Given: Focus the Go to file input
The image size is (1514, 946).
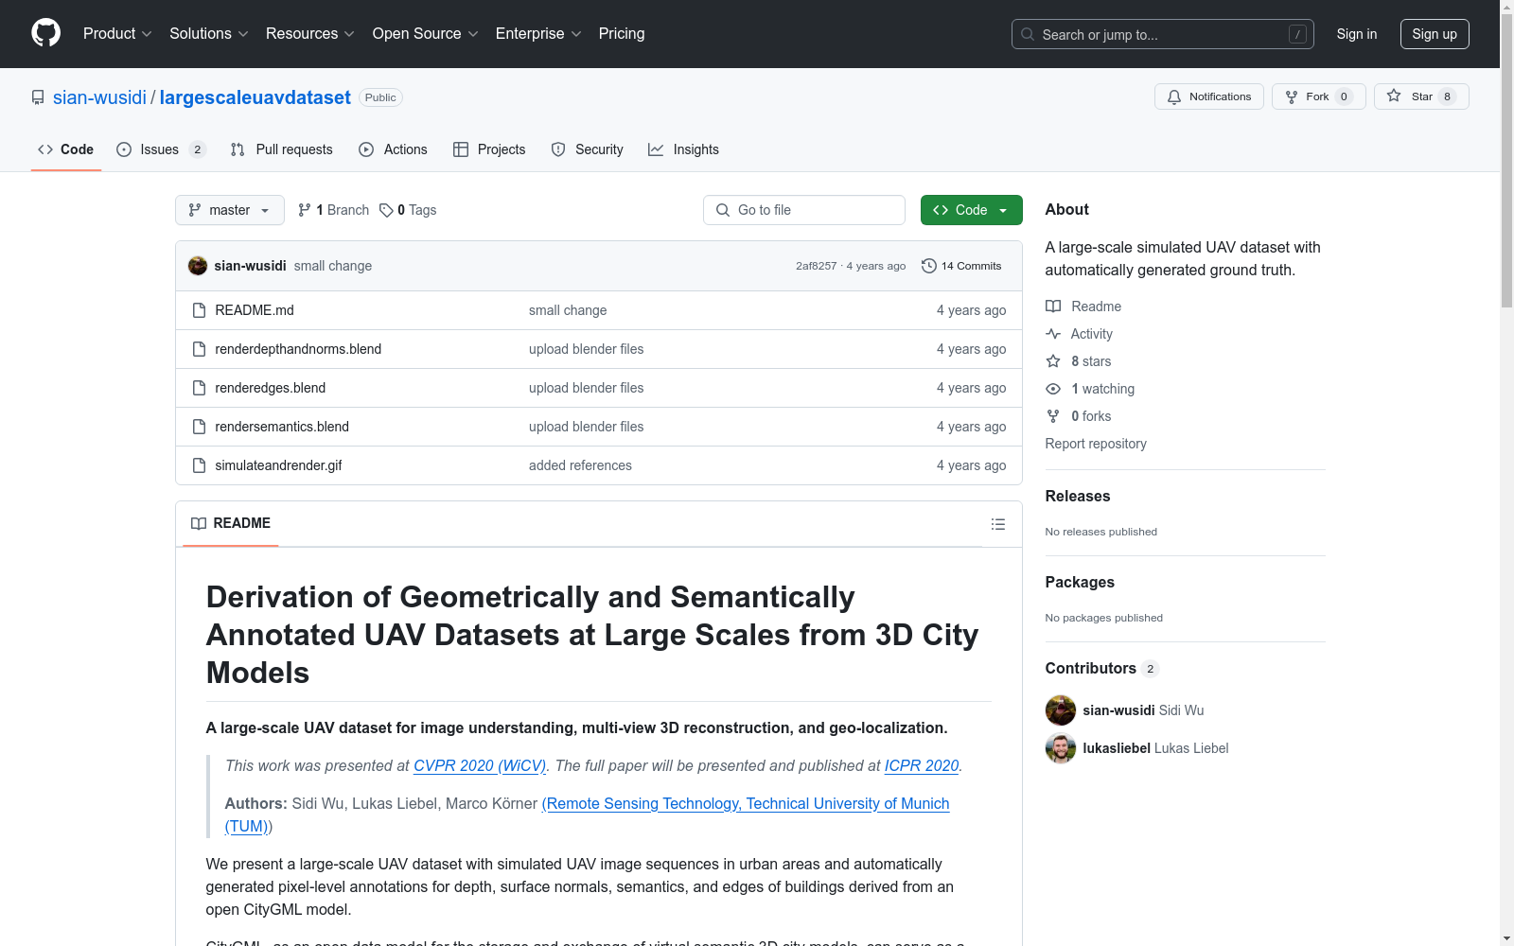Looking at the screenshot, I should pos(804,210).
